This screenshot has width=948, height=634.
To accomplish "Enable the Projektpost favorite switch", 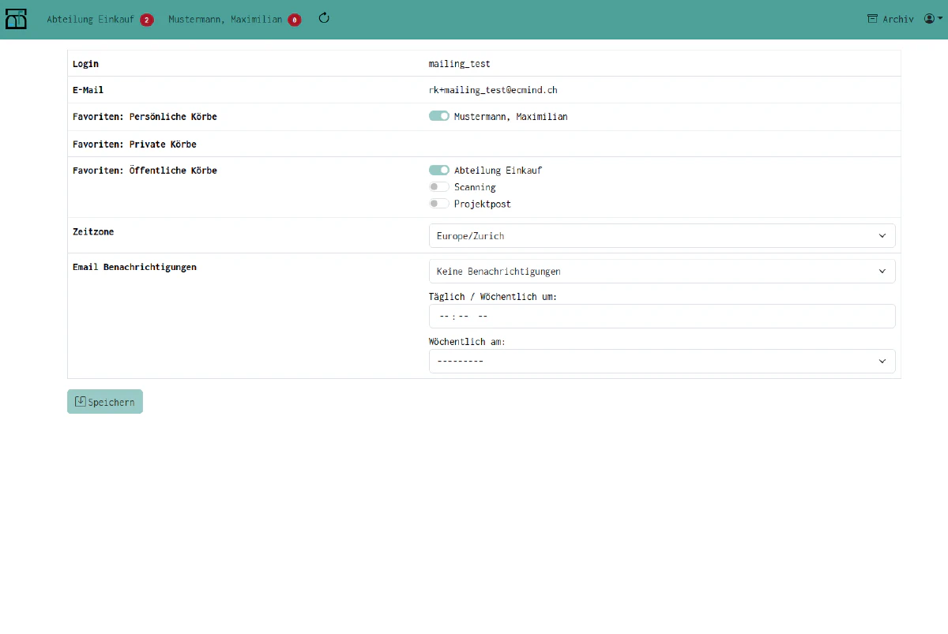I will (x=439, y=204).
